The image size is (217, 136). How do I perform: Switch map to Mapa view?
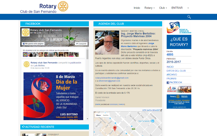(98, 115)
